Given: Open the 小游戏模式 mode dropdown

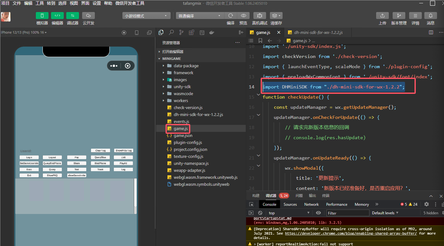Looking at the screenshot, I should coord(147,16).
